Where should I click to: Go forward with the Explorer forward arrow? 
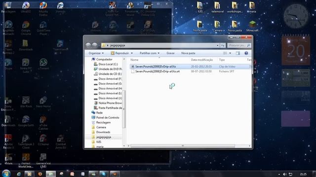(x=95, y=45)
